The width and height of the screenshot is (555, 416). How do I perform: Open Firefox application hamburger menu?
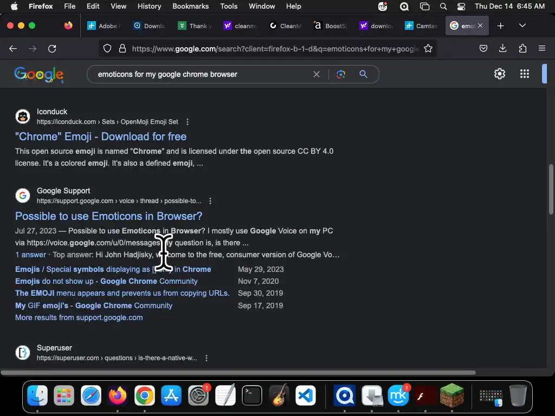(x=541, y=48)
